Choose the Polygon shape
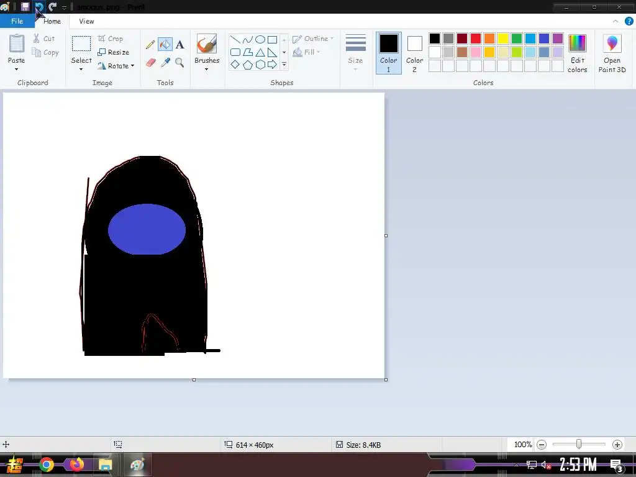 click(x=247, y=52)
